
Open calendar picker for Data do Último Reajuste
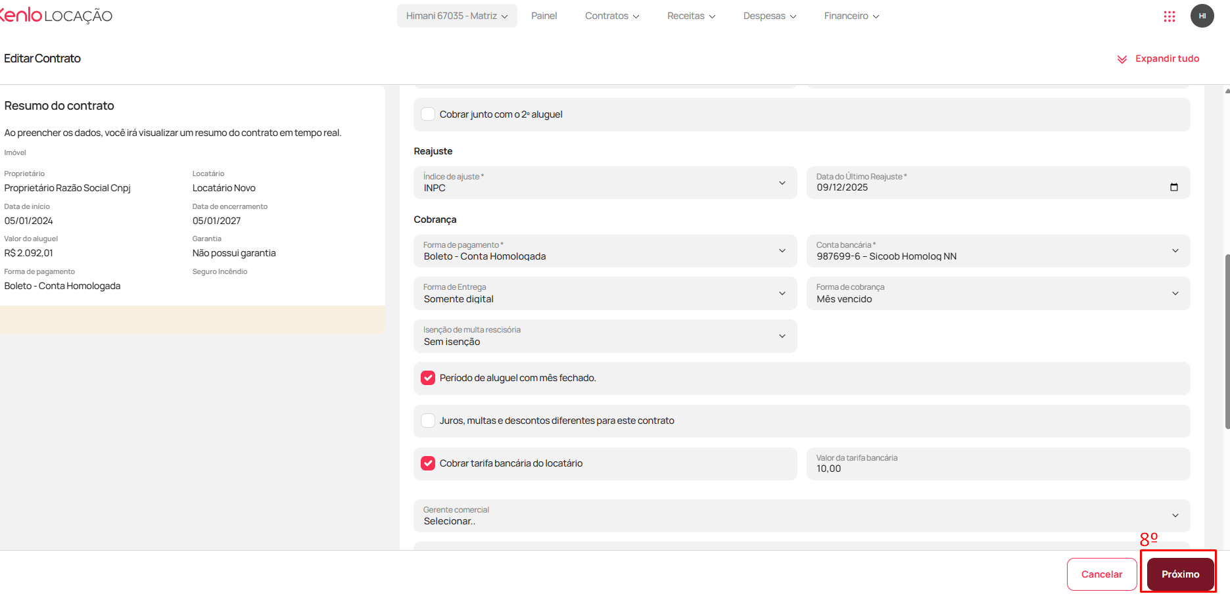(x=1173, y=187)
